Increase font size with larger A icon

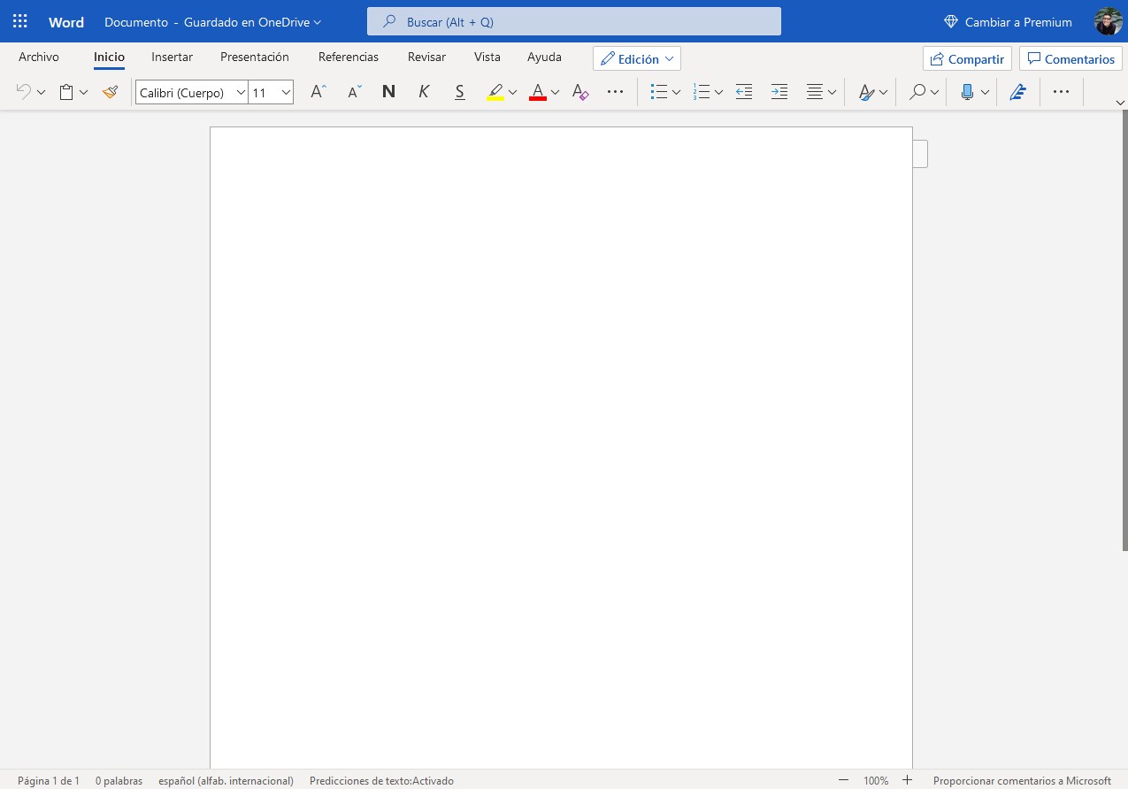pos(318,92)
